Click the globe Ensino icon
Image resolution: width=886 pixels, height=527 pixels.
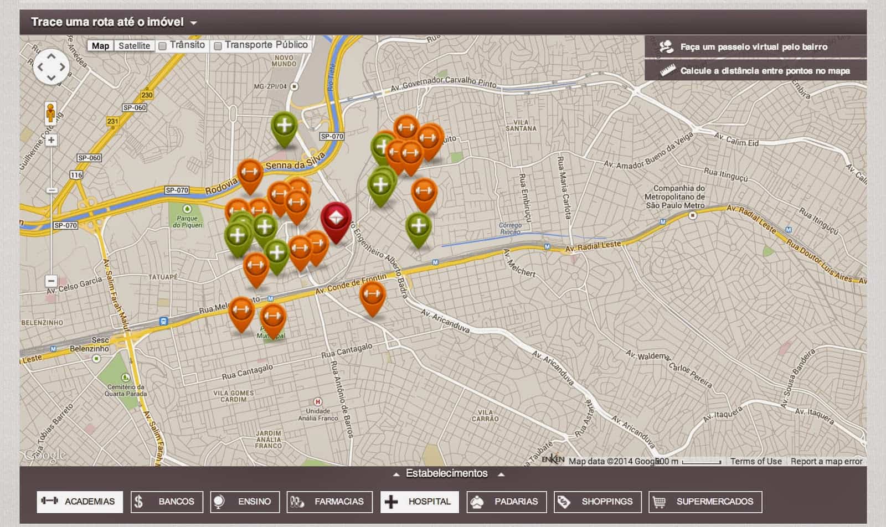[219, 502]
